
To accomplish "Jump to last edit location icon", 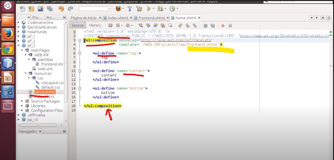I will point(110,25).
